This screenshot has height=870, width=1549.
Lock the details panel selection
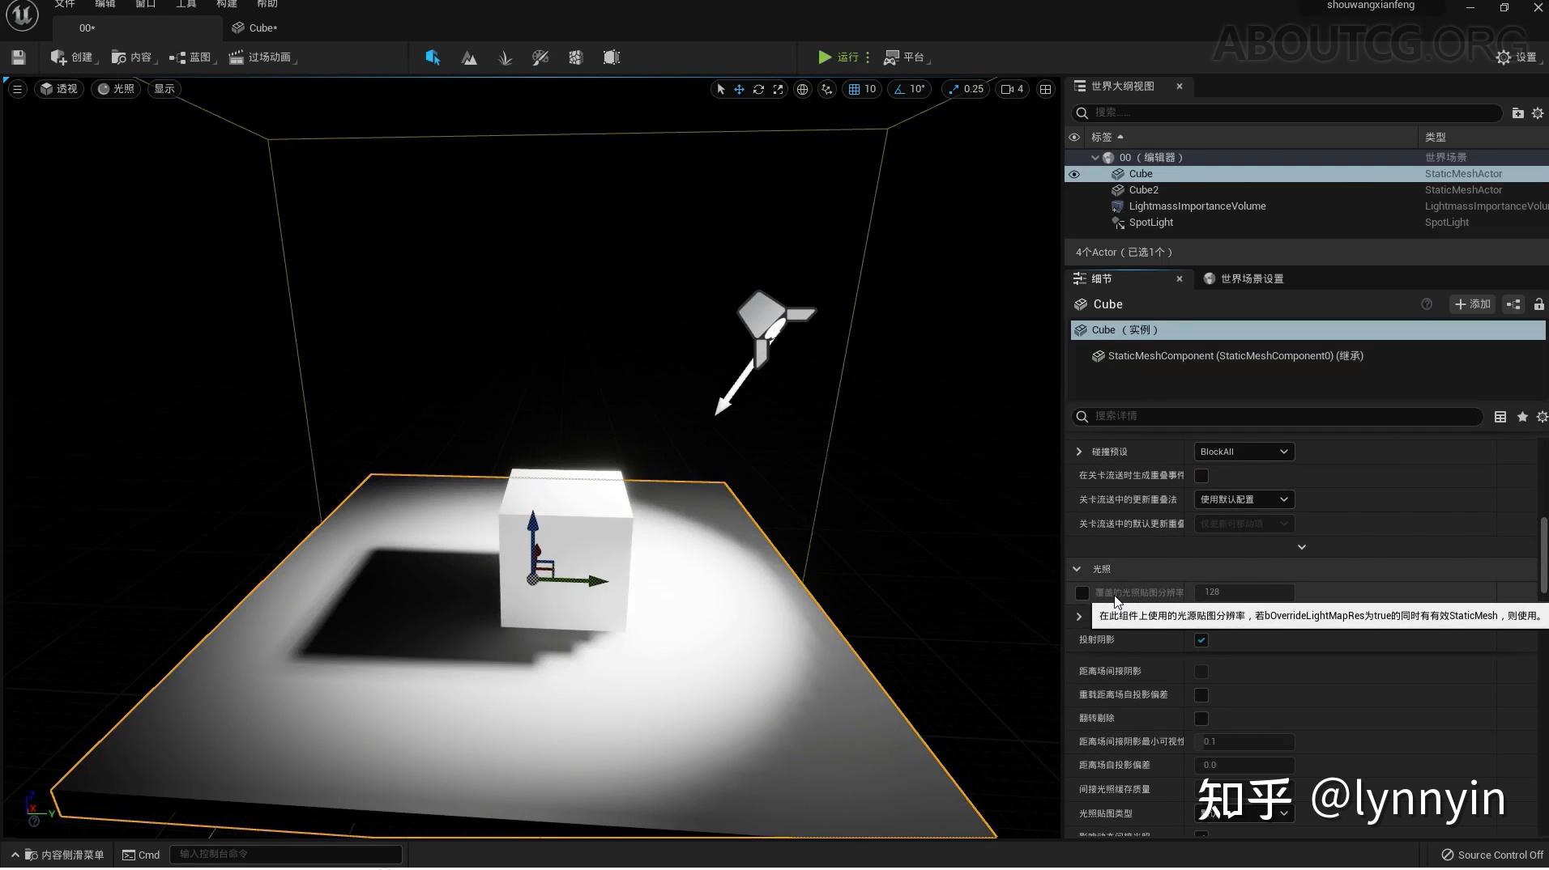pyautogui.click(x=1538, y=304)
